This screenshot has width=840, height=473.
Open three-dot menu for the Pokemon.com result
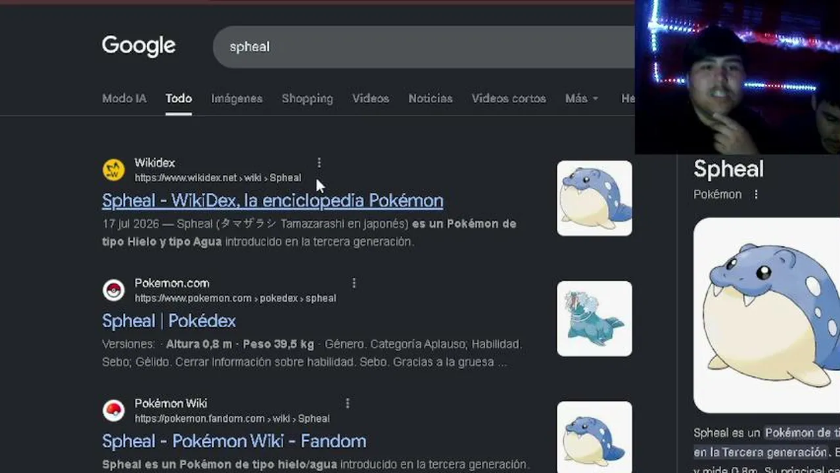[354, 283]
